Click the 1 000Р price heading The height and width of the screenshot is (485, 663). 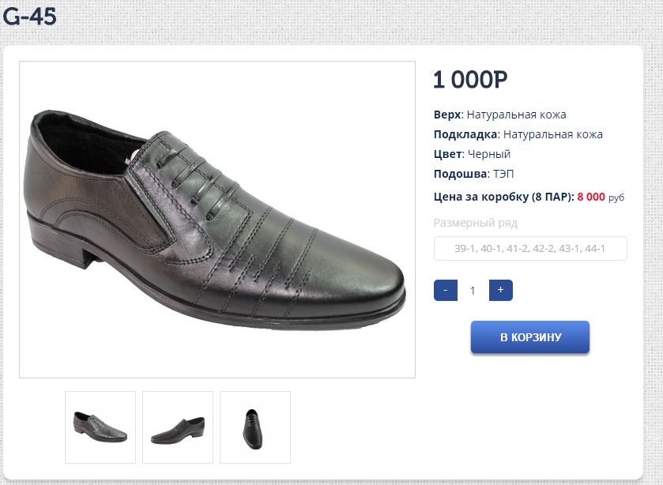coord(470,80)
